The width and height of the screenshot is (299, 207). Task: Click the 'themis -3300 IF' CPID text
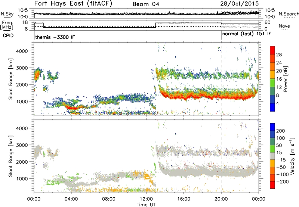[55, 37]
